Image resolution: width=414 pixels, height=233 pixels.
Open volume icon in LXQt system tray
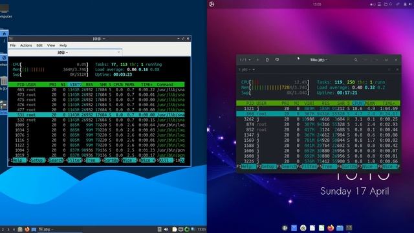click(x=166, y=229)
